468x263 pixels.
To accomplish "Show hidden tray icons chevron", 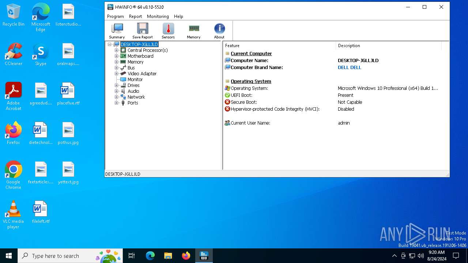I will 394,256.
